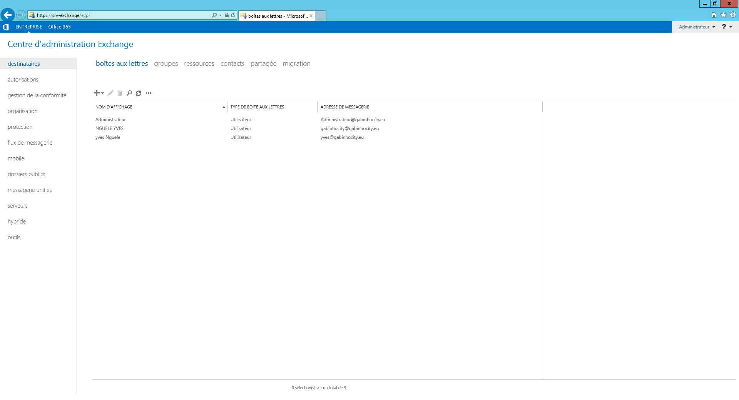Open the 'ressources' tab

[199, 63]
